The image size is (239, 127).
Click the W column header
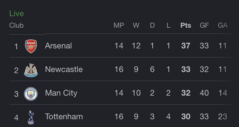coord(136,25)
